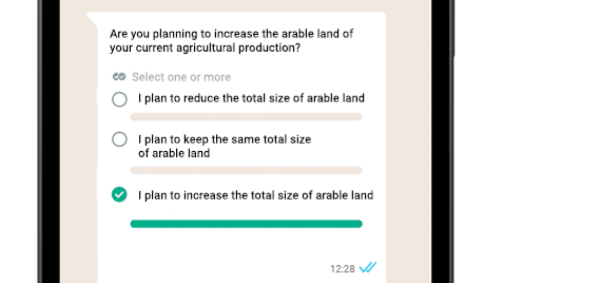The image size is (601, 283).
Task: Click the empty result bar under reduce option
Action: point(246,117)
